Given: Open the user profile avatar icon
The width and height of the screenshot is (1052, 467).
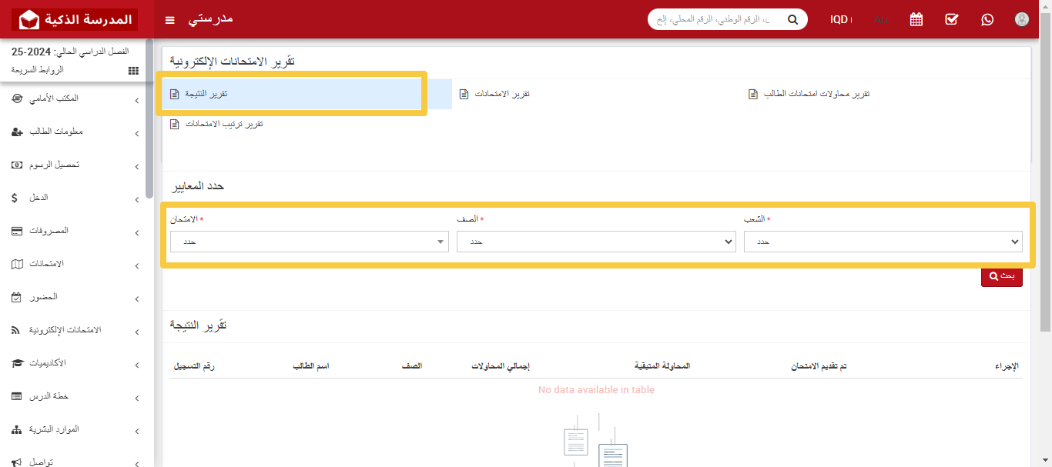Looking at the screenshot, I should (x=1021, y=19).
